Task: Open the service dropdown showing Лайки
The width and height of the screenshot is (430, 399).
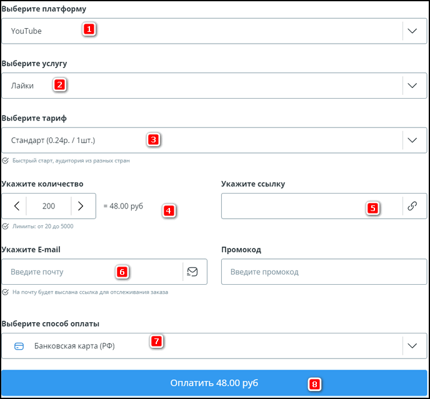Action: point(214,86)
